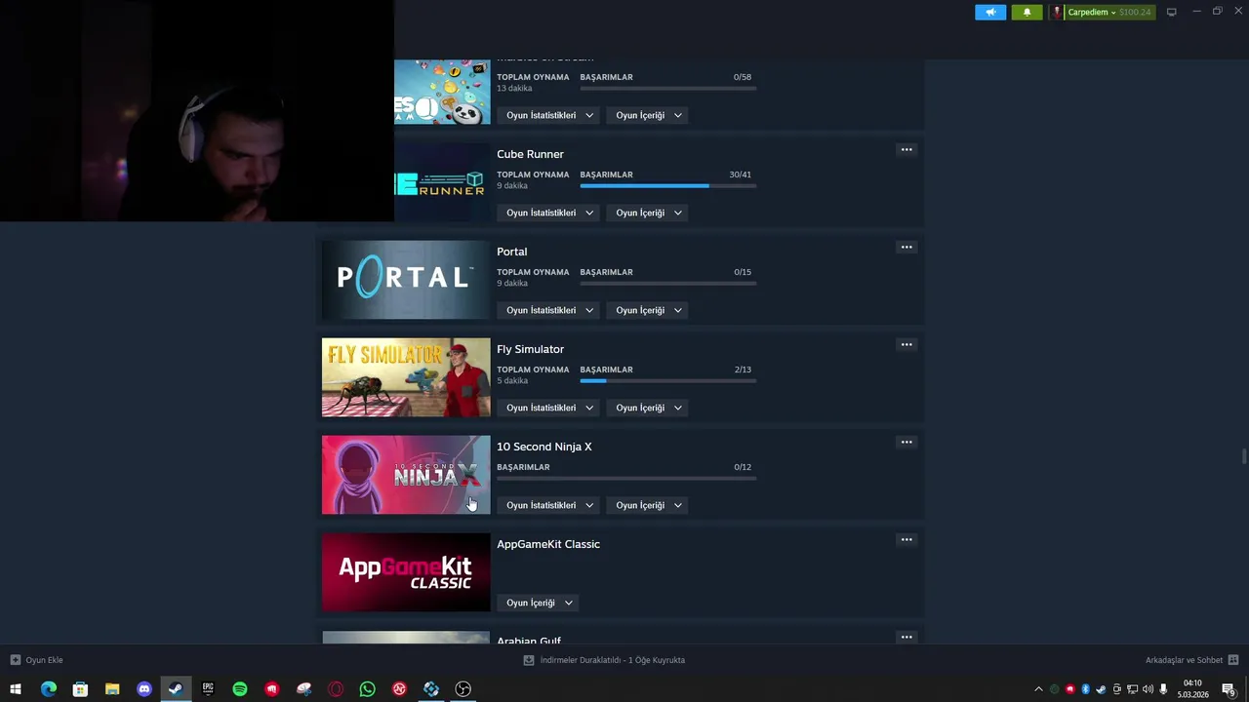
Task: Open Opera GX browser from taskbar
Action: [336, 689]
